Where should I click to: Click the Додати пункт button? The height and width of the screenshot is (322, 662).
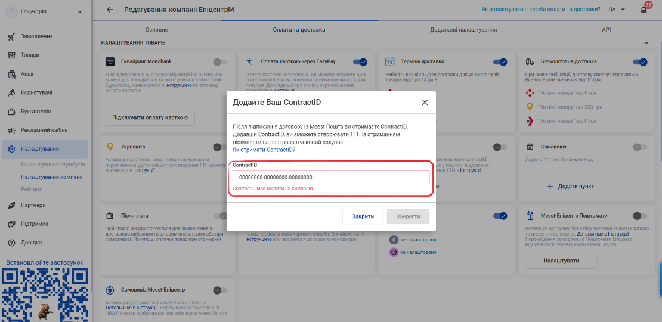coord(569,187)
